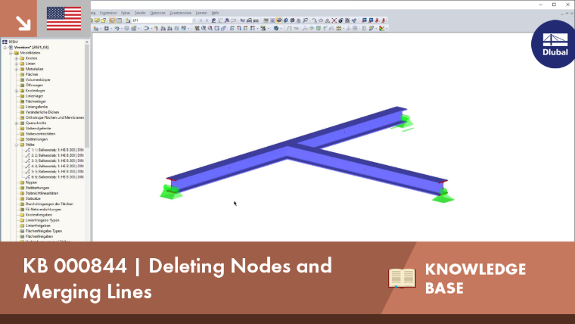Screen dimensions: 575x324
Task: Click the previous load case arrow in toolbar
Action: coord(200,20)
